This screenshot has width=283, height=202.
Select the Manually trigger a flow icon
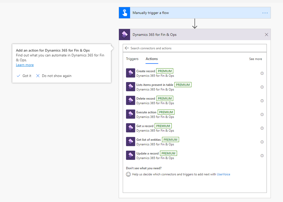124,12
